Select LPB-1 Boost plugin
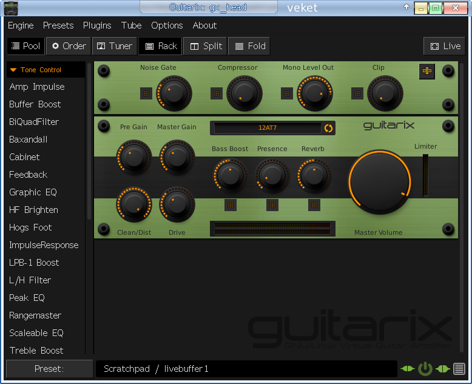Image resolution: width=472 pixels, height=384 pixels. [x=34, y=263]
